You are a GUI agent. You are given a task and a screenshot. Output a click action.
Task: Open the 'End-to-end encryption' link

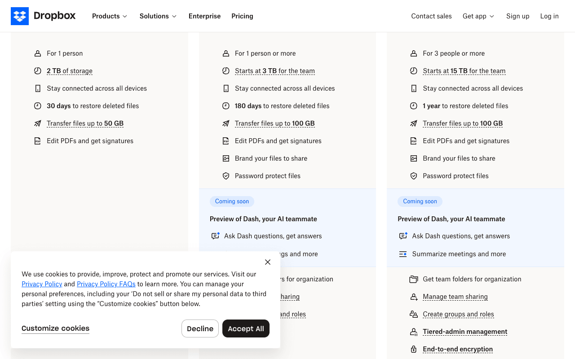(x=458, y=349)
